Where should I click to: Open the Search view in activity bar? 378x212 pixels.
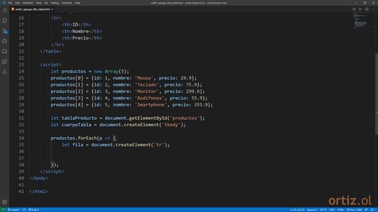pos(5,11)
